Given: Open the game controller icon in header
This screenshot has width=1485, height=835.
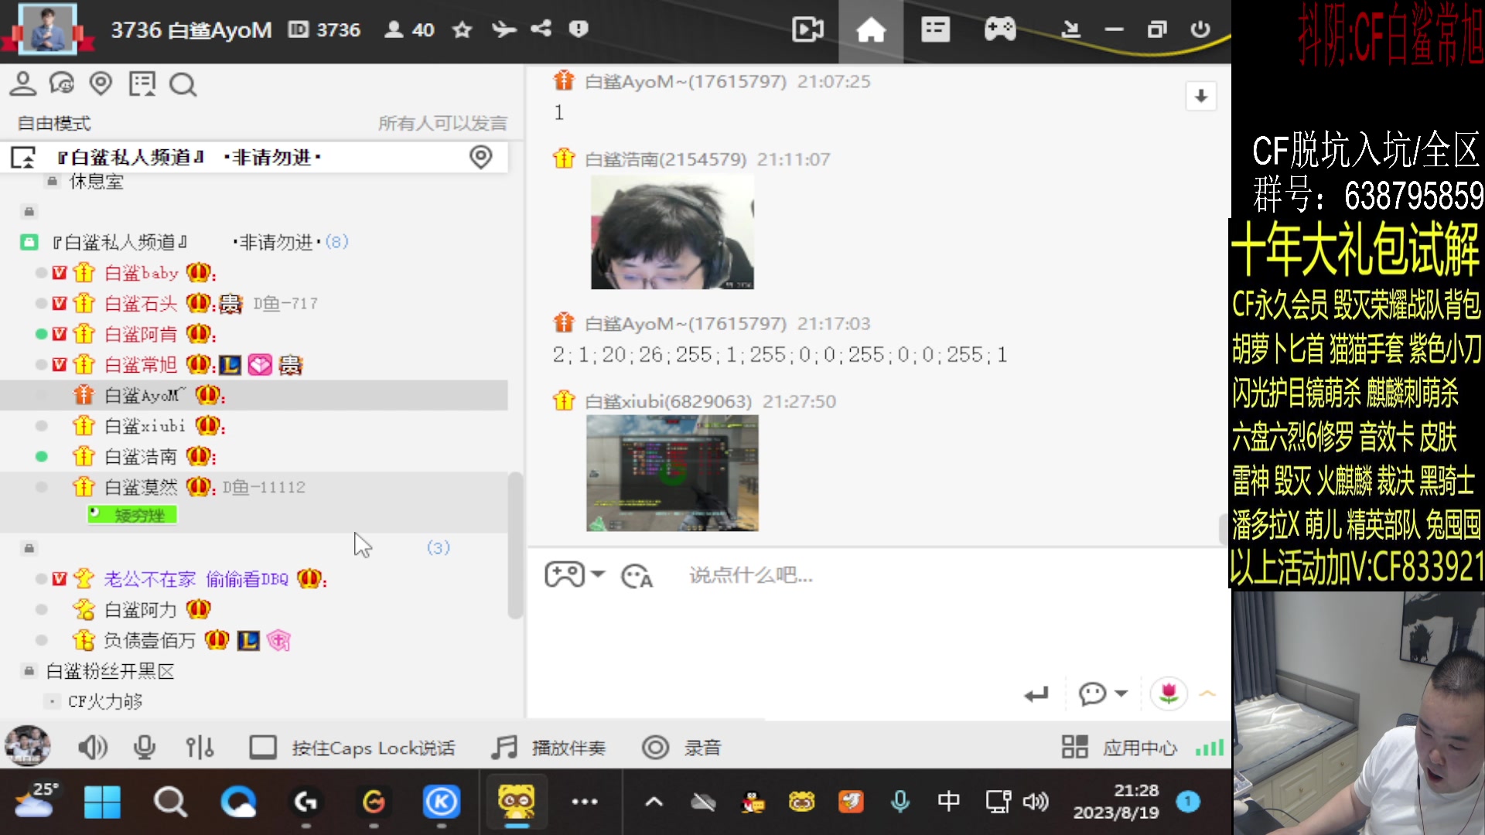Looking at the screenshot, I should (x=999, y=30).
